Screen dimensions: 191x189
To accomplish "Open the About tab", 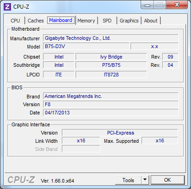I will pyautogui.click(x=151, y=21).
